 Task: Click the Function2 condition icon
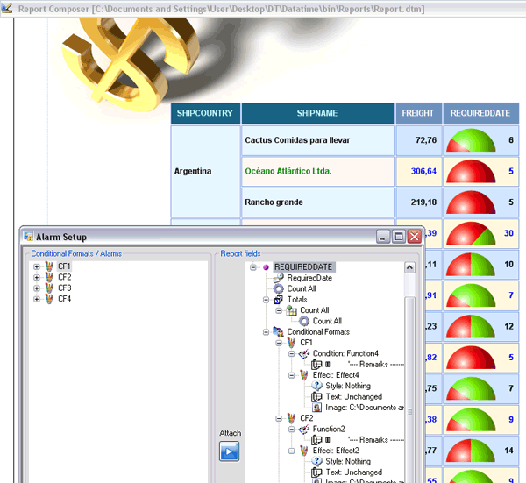[304, 429]
